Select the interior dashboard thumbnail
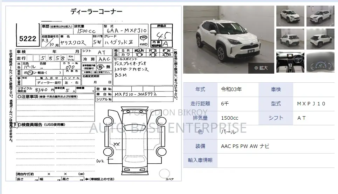The height and width of the screenshot is (194, 338). (290, 62)
